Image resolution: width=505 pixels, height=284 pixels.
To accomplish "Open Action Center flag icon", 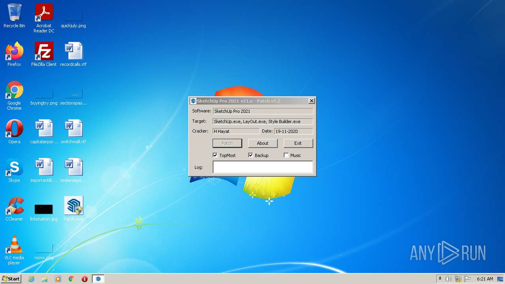I will click(x=468, y=279).
